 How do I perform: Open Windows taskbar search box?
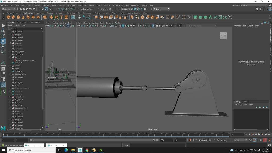click(31, 150)
